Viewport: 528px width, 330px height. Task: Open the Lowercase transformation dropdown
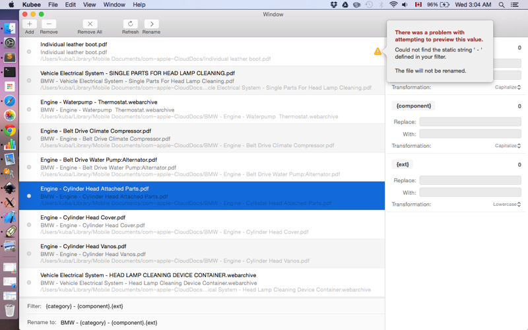click(x=507, y=205)
